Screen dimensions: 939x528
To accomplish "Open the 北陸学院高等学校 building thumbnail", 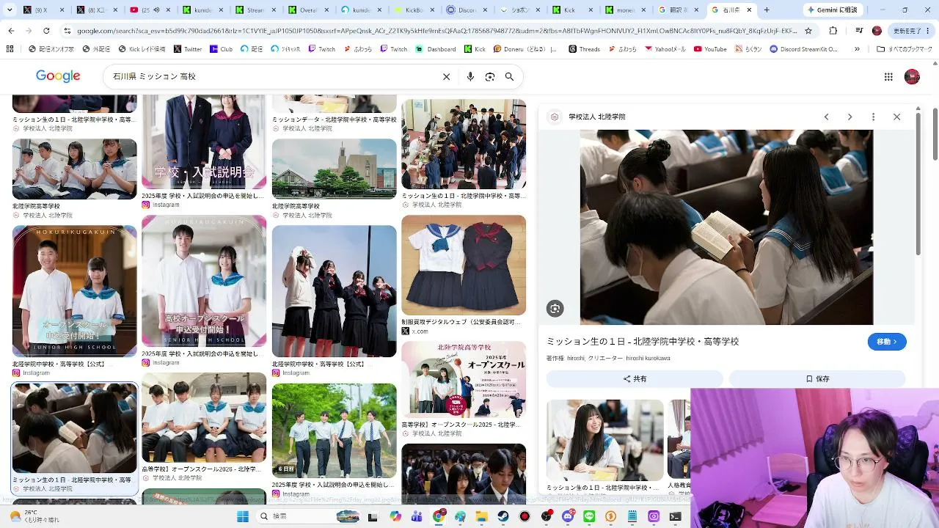I will click(x=335, y=169).
